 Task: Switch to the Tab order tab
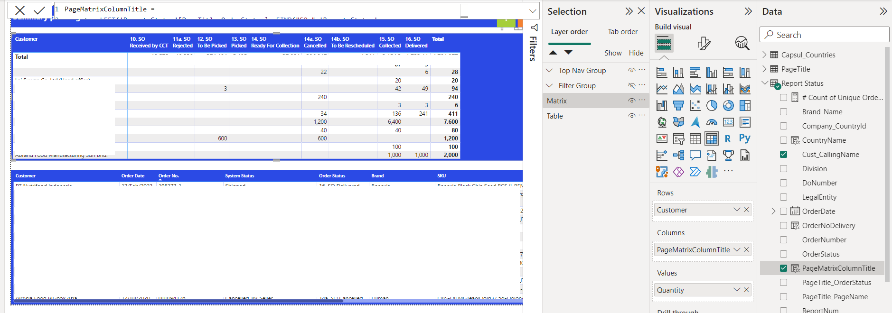click(x=623, y=32)
